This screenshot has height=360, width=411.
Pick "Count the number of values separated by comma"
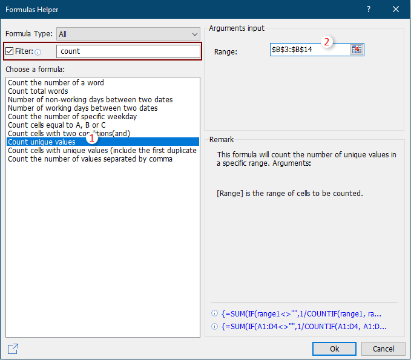[x=90, y=159]
